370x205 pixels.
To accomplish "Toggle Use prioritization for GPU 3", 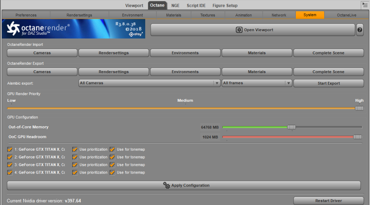I will click(75, 165).
